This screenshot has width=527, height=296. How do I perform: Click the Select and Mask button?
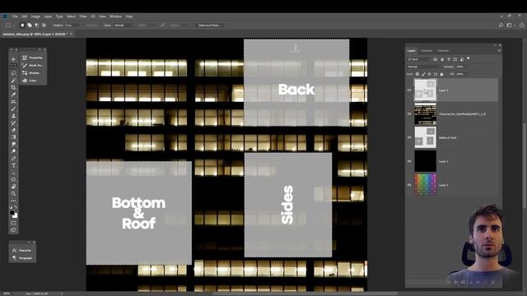coord(209,25)
